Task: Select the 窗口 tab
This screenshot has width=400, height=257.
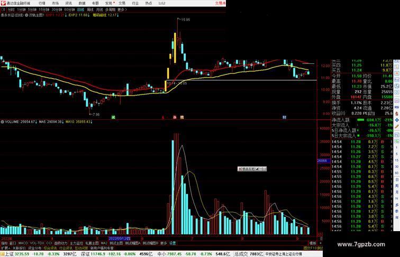Action: pos(13,243)
